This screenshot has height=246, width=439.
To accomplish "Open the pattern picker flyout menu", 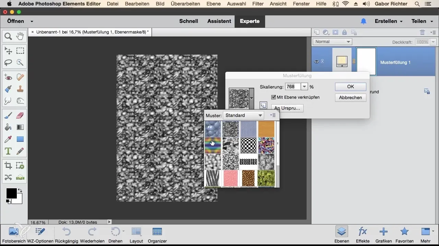I will pos(273,115).
